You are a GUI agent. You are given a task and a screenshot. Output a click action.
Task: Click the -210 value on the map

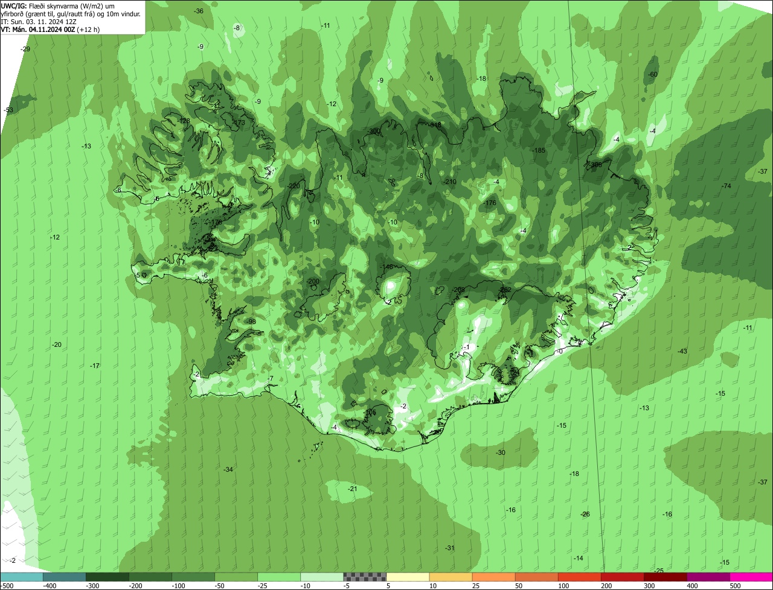[450, 182]
